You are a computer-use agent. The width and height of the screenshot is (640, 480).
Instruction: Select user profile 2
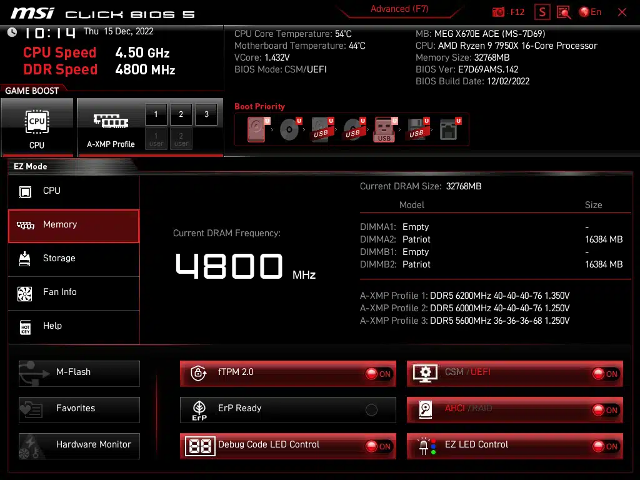(x=181, y=139)
